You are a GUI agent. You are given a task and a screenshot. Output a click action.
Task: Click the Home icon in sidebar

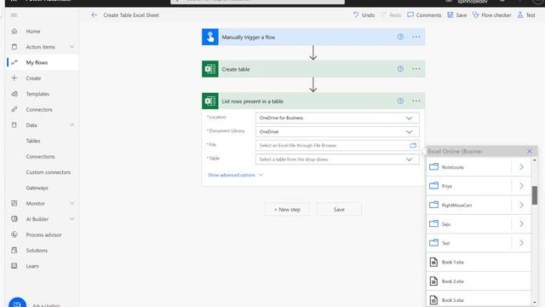14,32
